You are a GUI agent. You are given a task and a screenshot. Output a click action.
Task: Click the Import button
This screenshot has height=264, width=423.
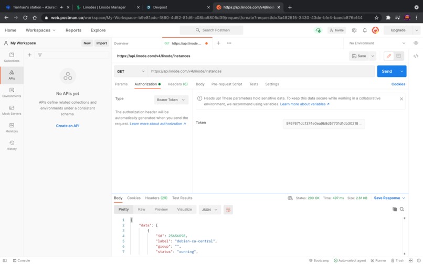[x=102, y=43]
